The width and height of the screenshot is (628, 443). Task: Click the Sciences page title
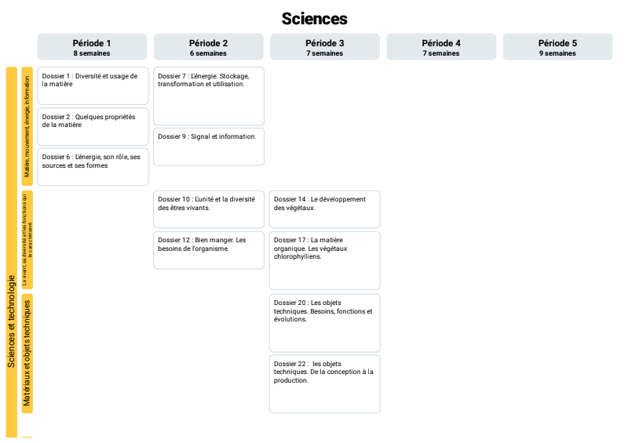(315, 19)
